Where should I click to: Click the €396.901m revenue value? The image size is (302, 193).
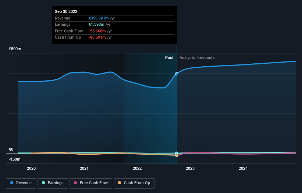coord(99,18)
